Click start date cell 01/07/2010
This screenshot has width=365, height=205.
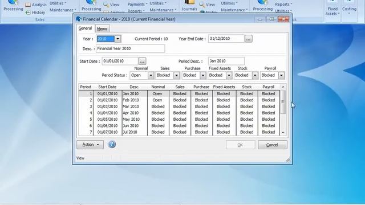click(107, 132)
